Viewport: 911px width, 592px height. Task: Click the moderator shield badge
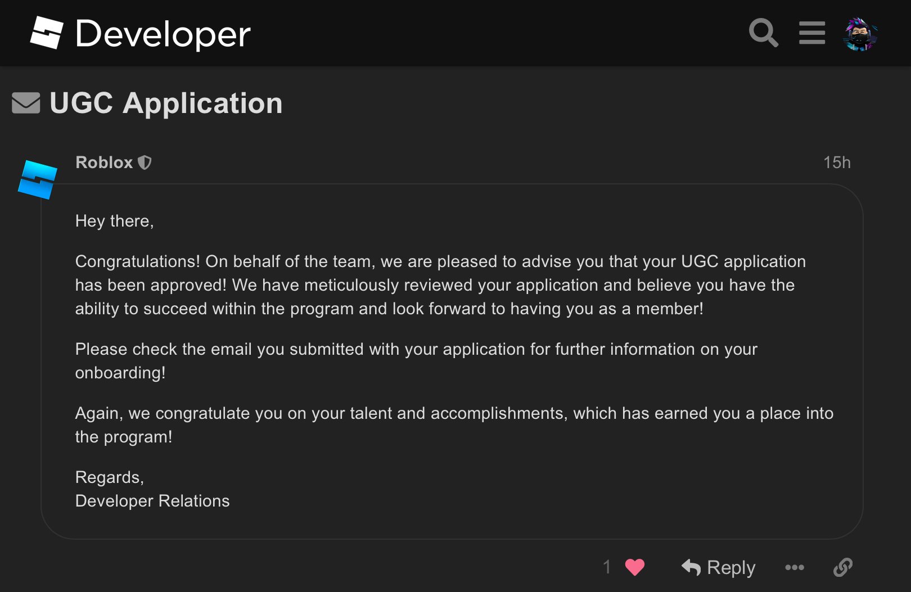tap(145, 162)
